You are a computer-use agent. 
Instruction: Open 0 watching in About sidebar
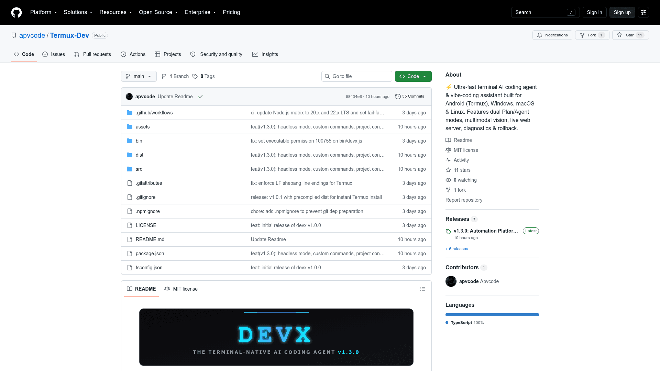pos(461,180)
